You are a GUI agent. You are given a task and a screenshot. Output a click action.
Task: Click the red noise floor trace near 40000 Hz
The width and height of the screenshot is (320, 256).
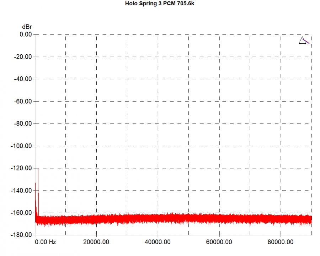point(158,218)
